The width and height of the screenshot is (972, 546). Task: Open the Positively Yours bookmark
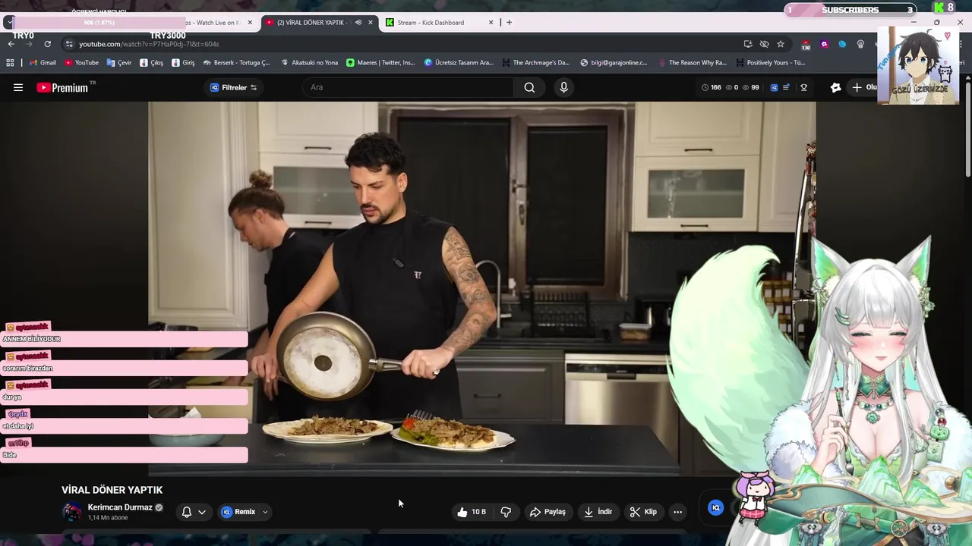click(x=771, y=63)
